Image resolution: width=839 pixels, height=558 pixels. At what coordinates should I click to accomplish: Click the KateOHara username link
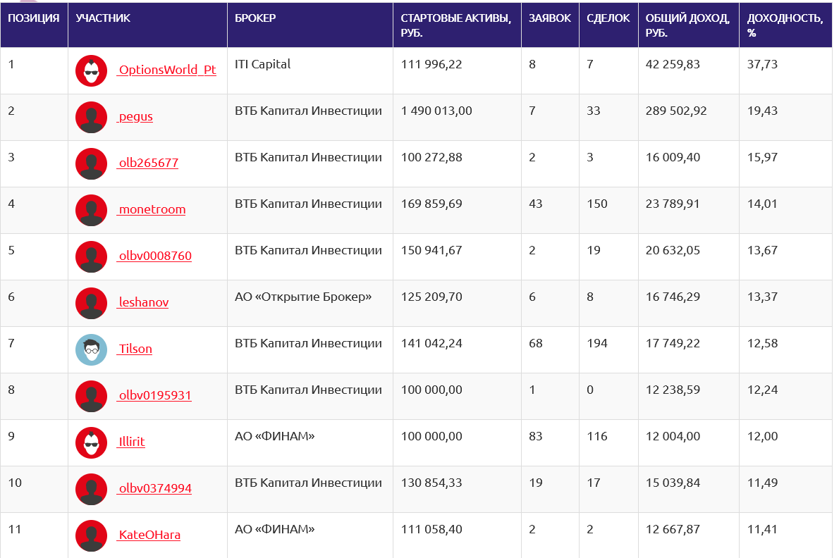(149, 535)
